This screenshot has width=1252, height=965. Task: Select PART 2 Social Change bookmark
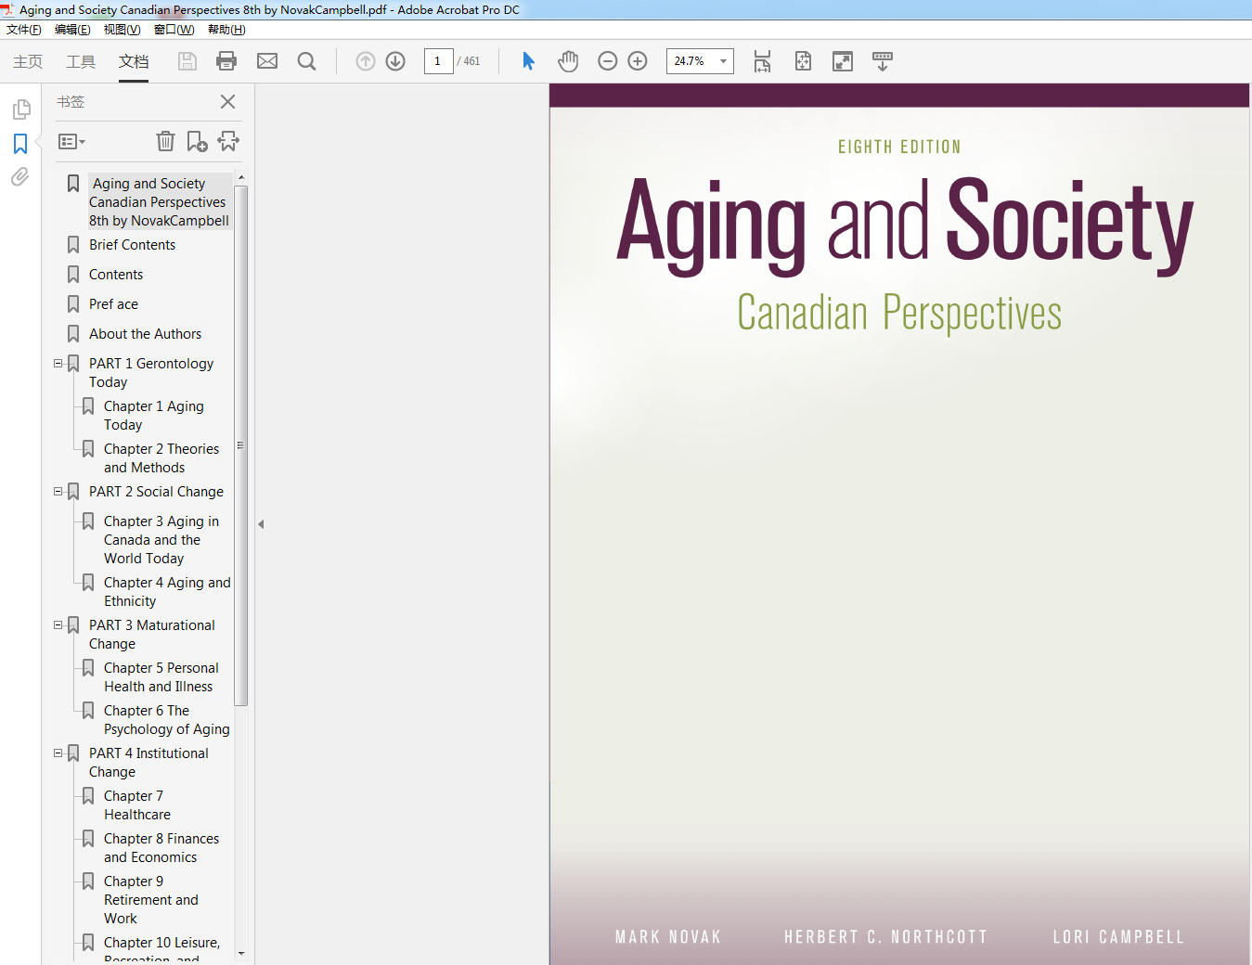[x=156, y=492]
